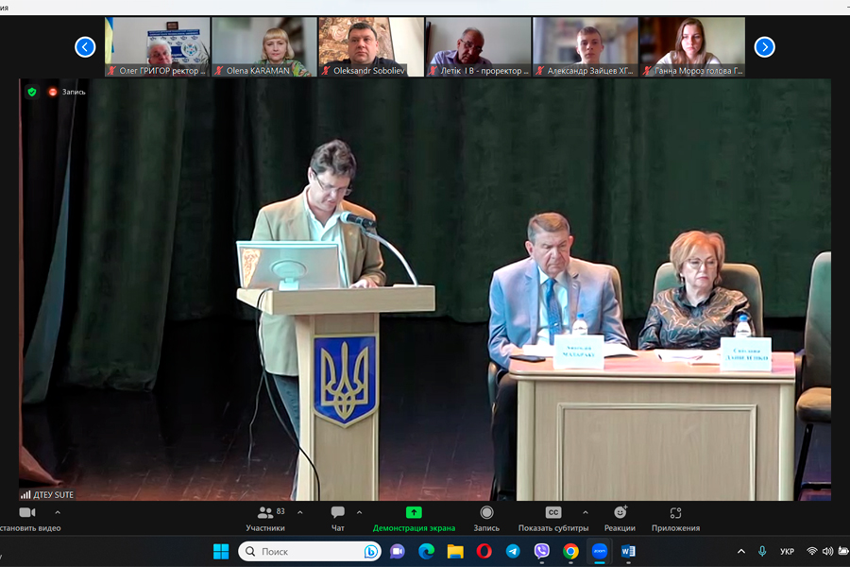Open Bing icon in search box

371,552
